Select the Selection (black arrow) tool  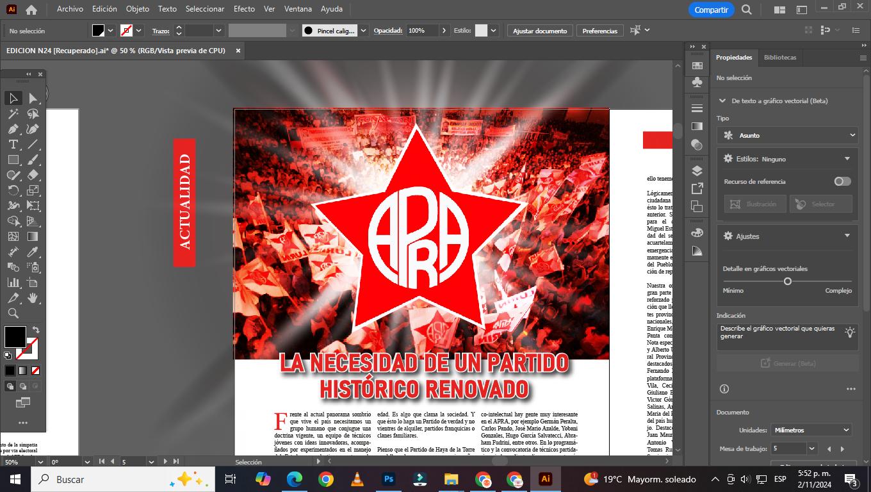pos(13,98)
